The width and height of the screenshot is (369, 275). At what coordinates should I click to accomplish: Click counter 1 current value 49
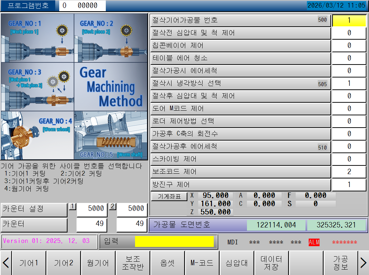coord(92,225)
